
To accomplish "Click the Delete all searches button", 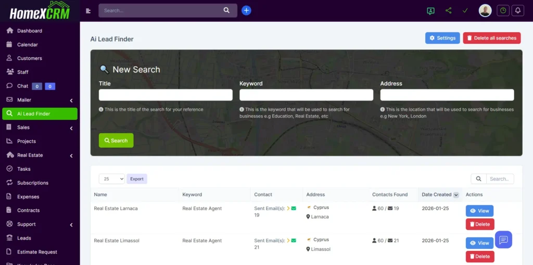I will (x=491, y=38).
